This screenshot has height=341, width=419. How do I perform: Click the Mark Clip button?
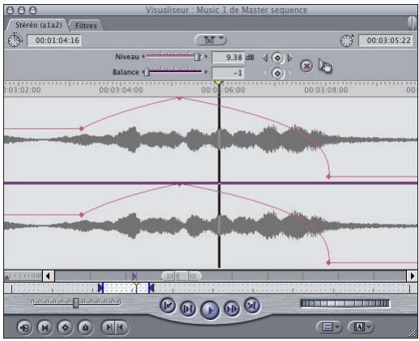point(44,327)
